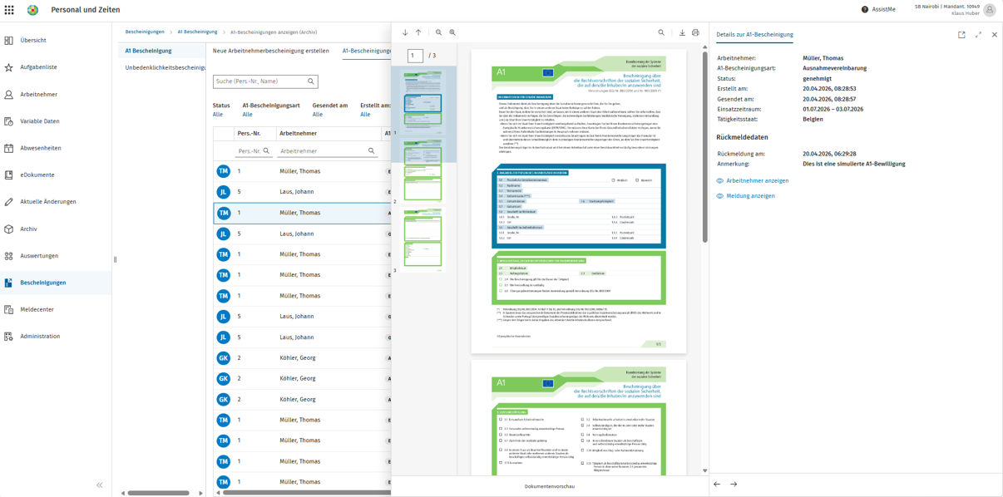Go to the previous record arrow
The height and width of the screenshot is (497, 1003).
(x=717, y=485)
